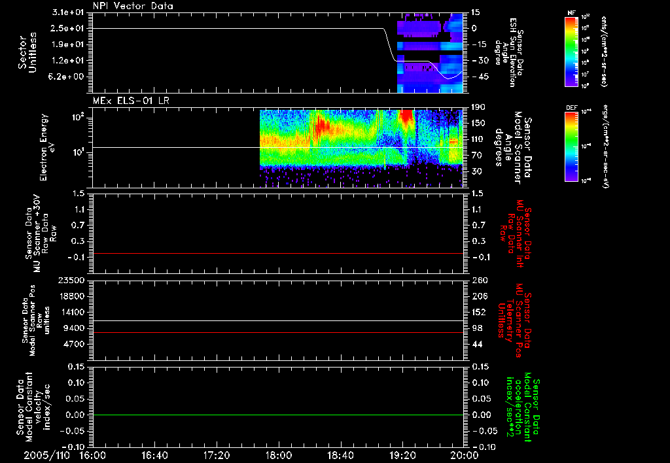Click the 9400 scanner position axis value
Viewport: 670px width, 463px height.
point(73,328)
